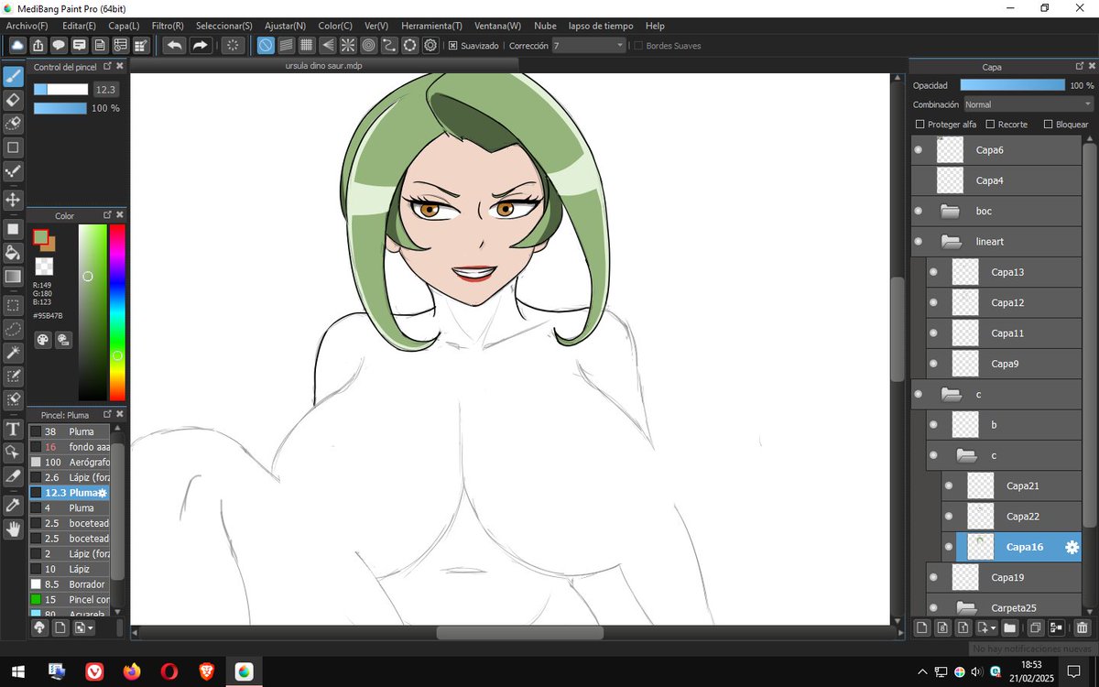The image size is (1099, 687).
Task: Click the rainbow hue bar
Action: [x=117, y=311]
